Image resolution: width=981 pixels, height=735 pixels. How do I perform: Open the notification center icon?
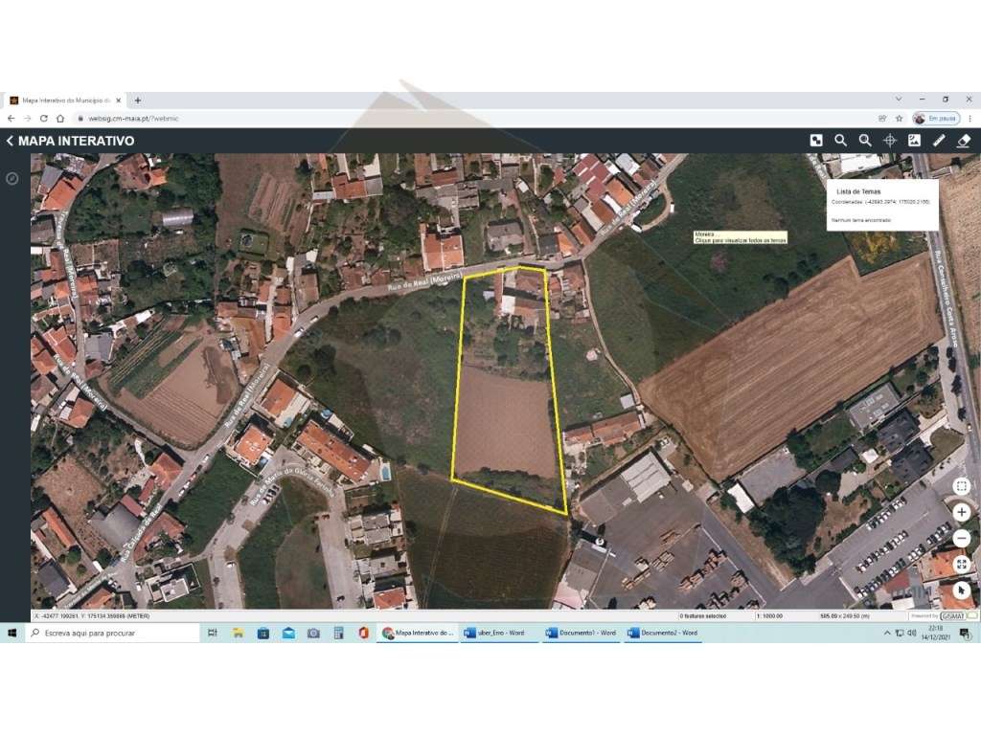coord(965,634)
